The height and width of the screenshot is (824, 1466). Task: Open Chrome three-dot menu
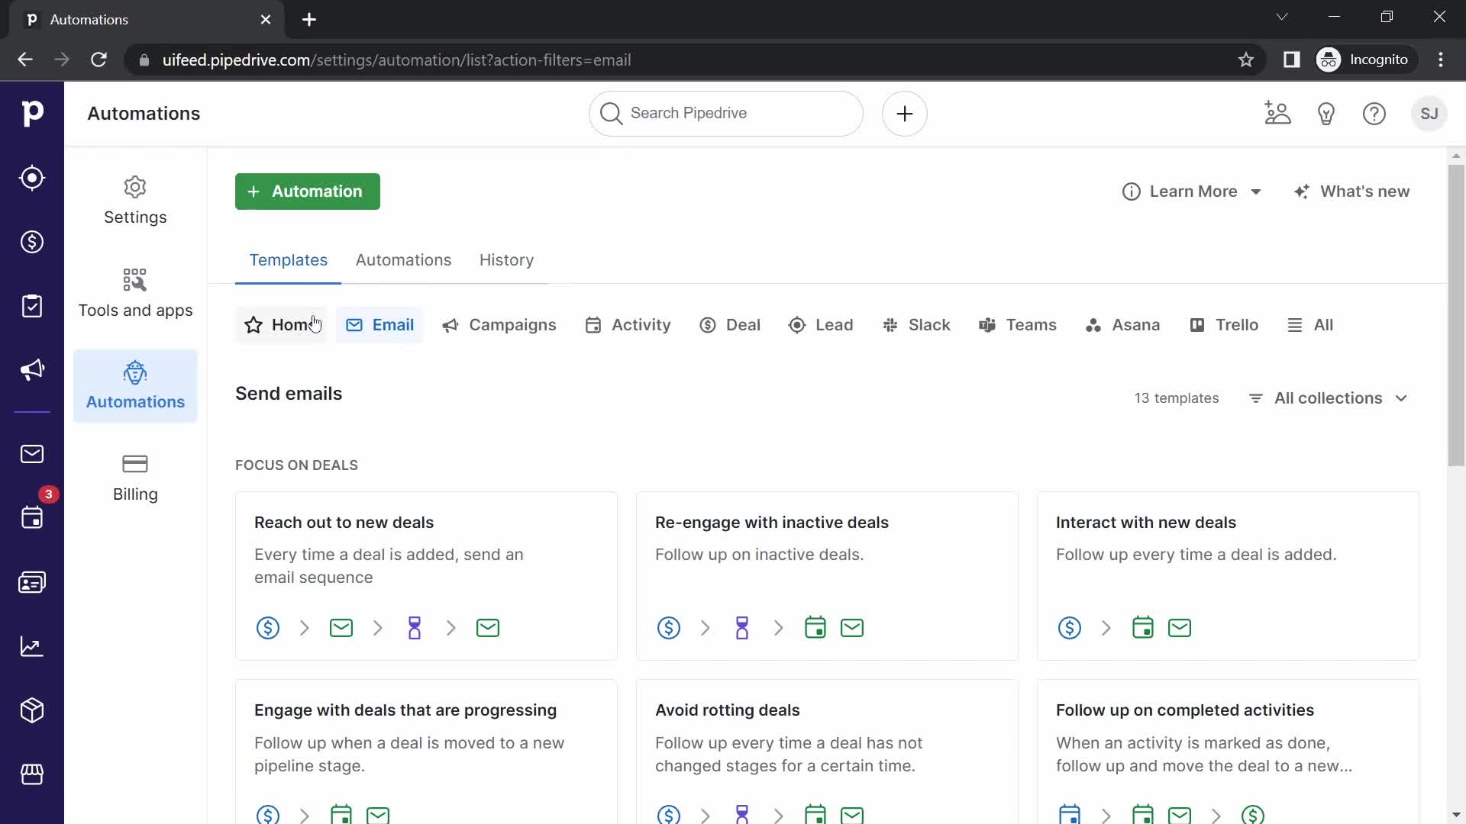pos(1441,60)
